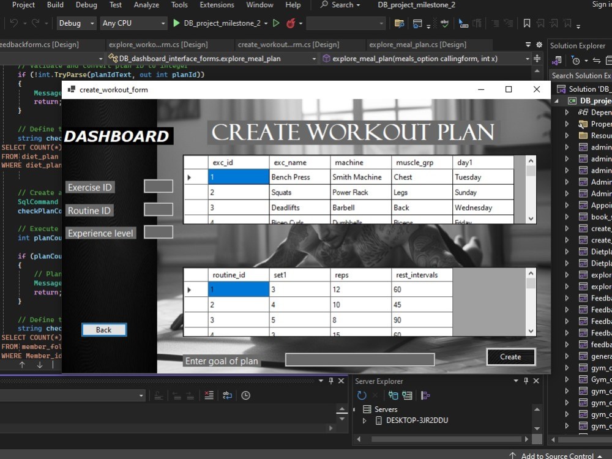Click Search Solution Explorer box
Image resolution: width=612 pixels, height=459 pixels.
[x=581, y=75]
